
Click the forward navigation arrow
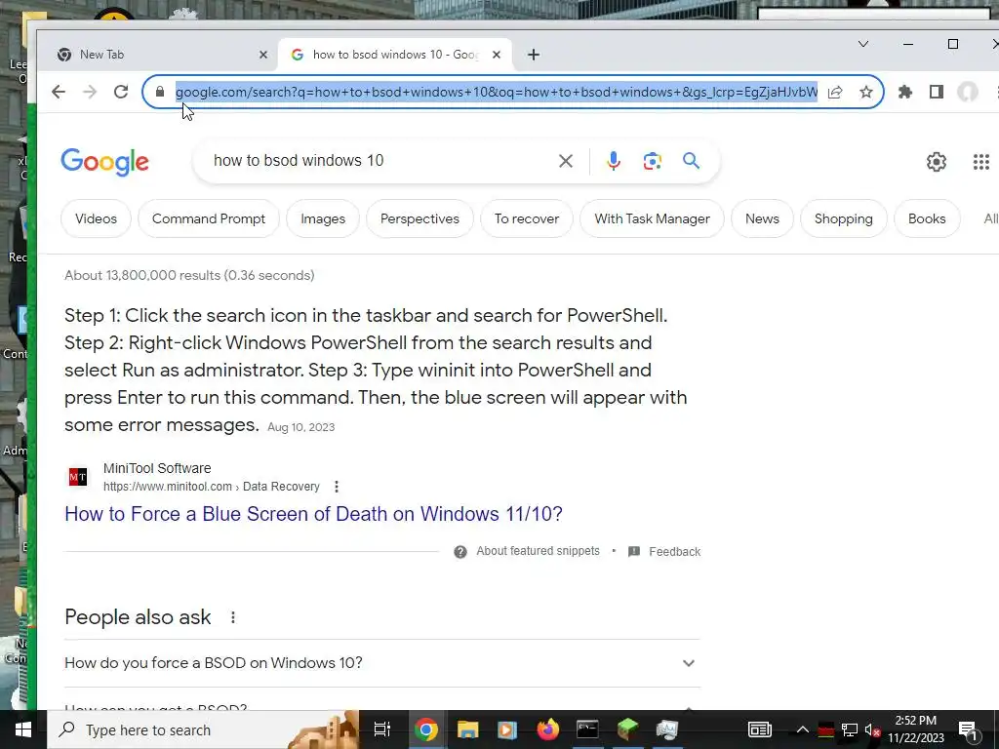click(90, 92)
